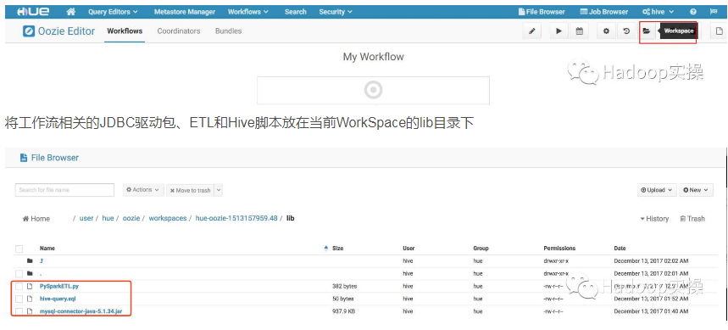Switch to the Coordinators tab

(179, 31)
